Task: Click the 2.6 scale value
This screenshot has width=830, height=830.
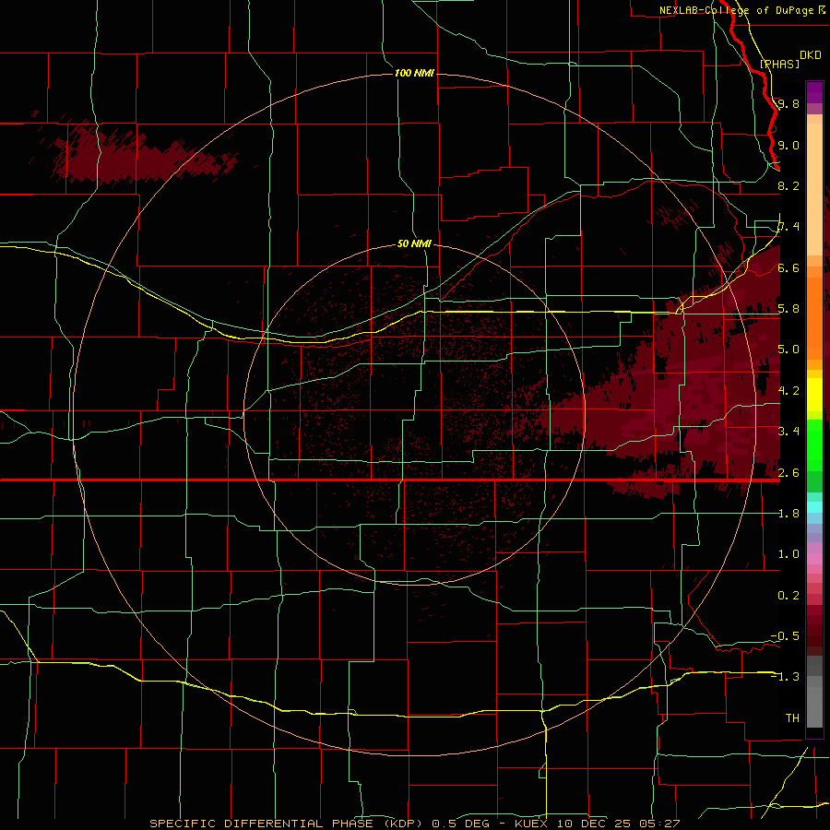Action: (x=788, y=472)
